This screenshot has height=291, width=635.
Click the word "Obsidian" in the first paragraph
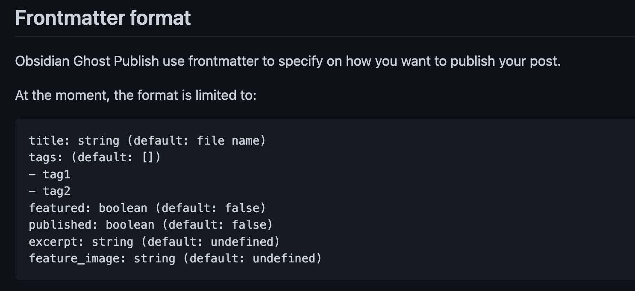tap(42, 61)
